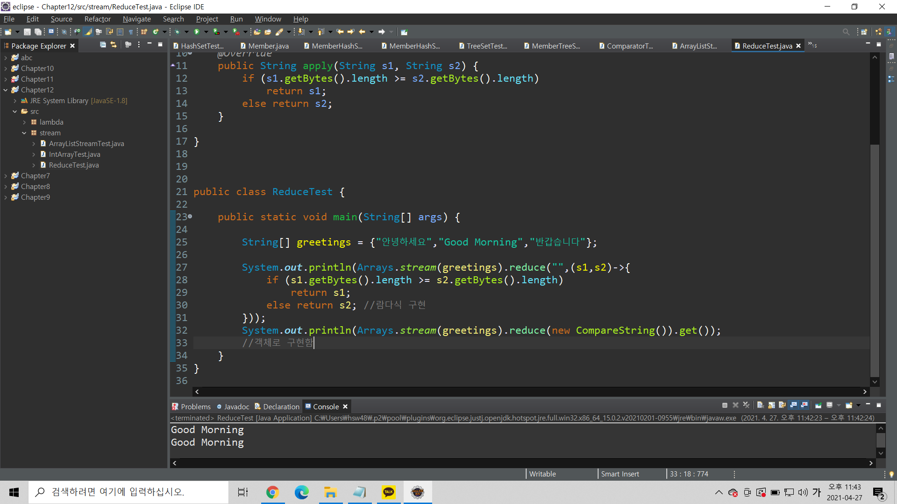Click the Open Type icon in toolbar
Viewport: 897px width, 504px height.
(257, 32)
